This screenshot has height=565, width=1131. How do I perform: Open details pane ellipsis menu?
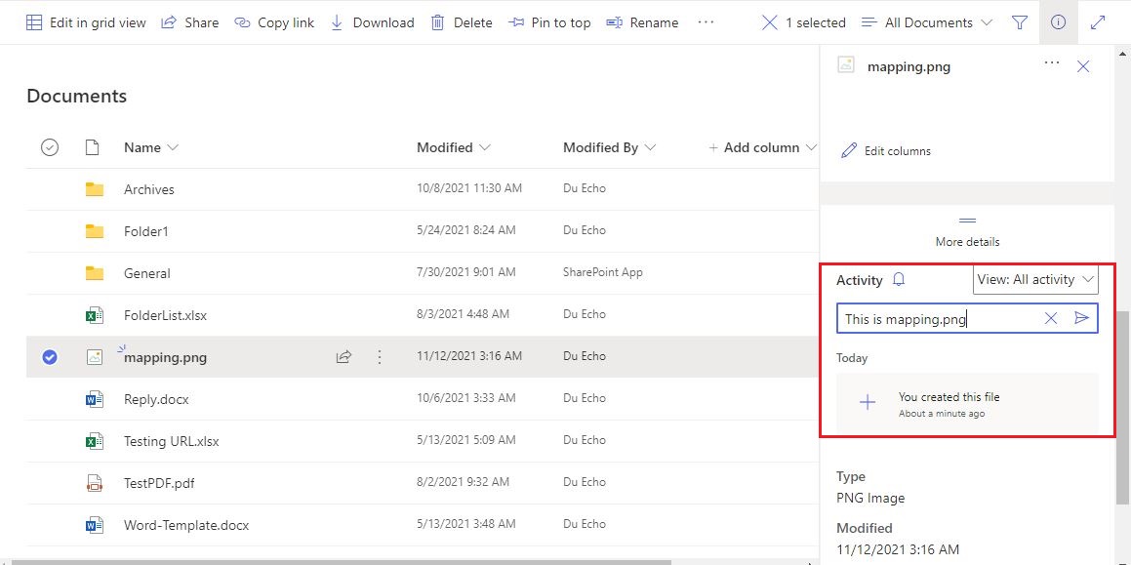pyautogui.click(x=1052, y=63)
